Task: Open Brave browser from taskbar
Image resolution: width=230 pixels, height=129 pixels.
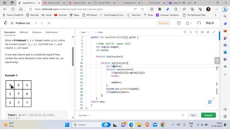Action: coord(147,125)
